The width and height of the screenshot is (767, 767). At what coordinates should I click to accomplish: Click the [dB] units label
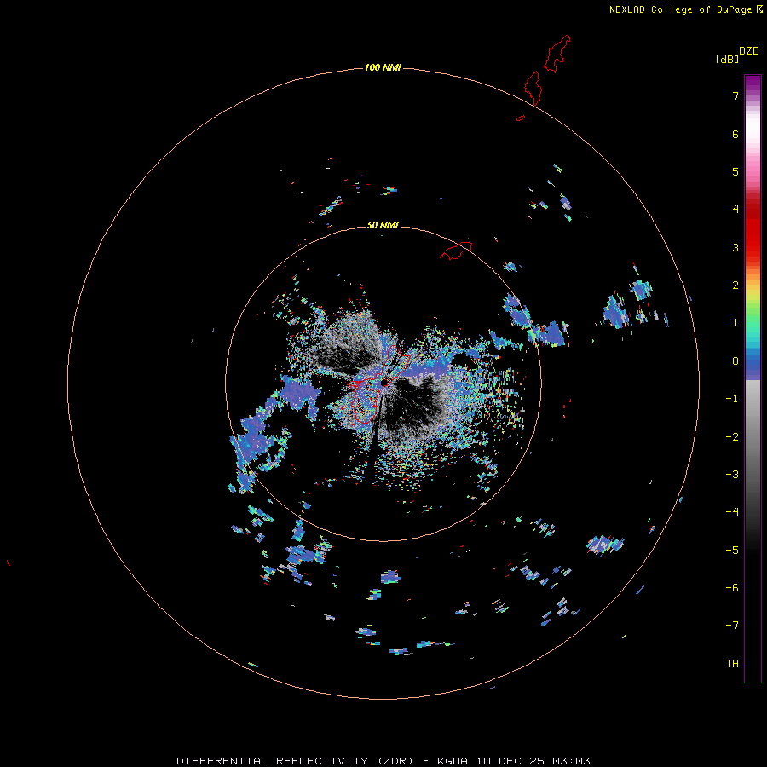727,60
